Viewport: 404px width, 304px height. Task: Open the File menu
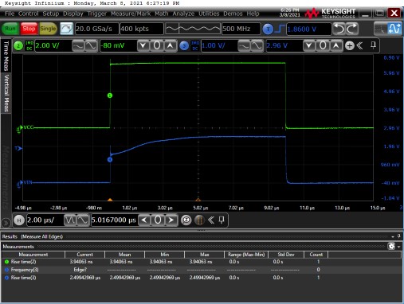pos(10,14)
